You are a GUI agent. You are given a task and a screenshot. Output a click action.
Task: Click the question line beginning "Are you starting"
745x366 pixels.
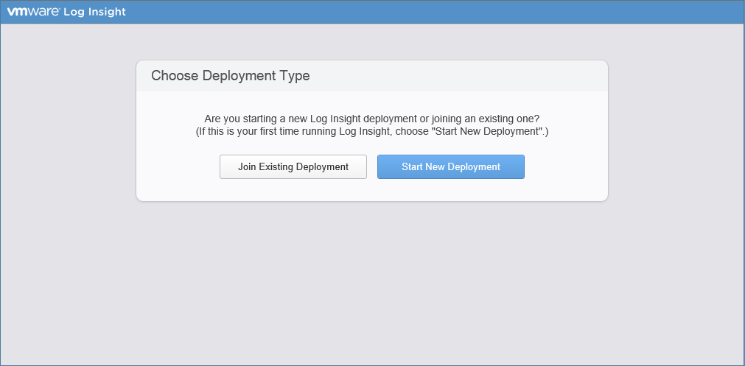371,119
